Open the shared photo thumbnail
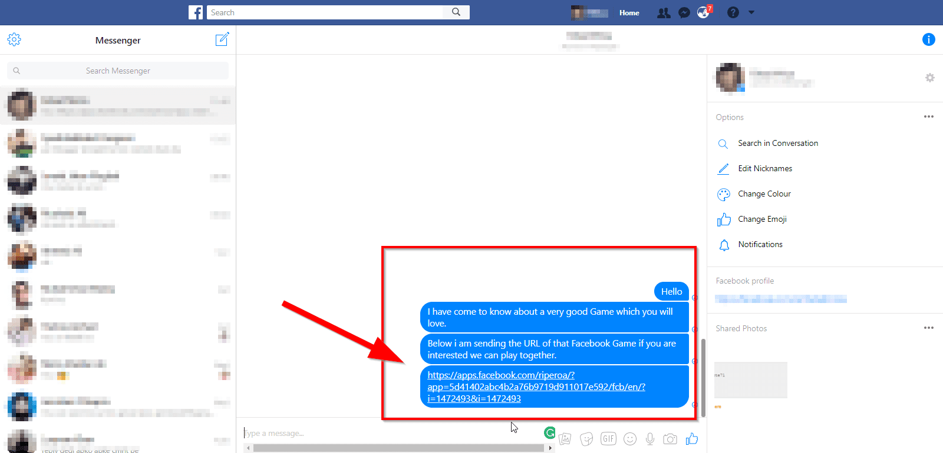The image size is (943, 453). [751, 380]
